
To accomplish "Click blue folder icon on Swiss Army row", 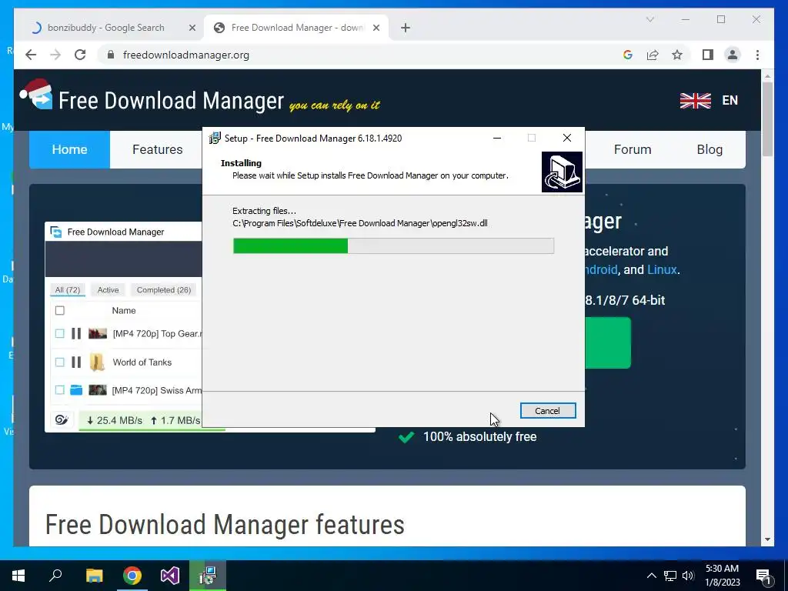I will pyautogui.click(x=76, y=390).
